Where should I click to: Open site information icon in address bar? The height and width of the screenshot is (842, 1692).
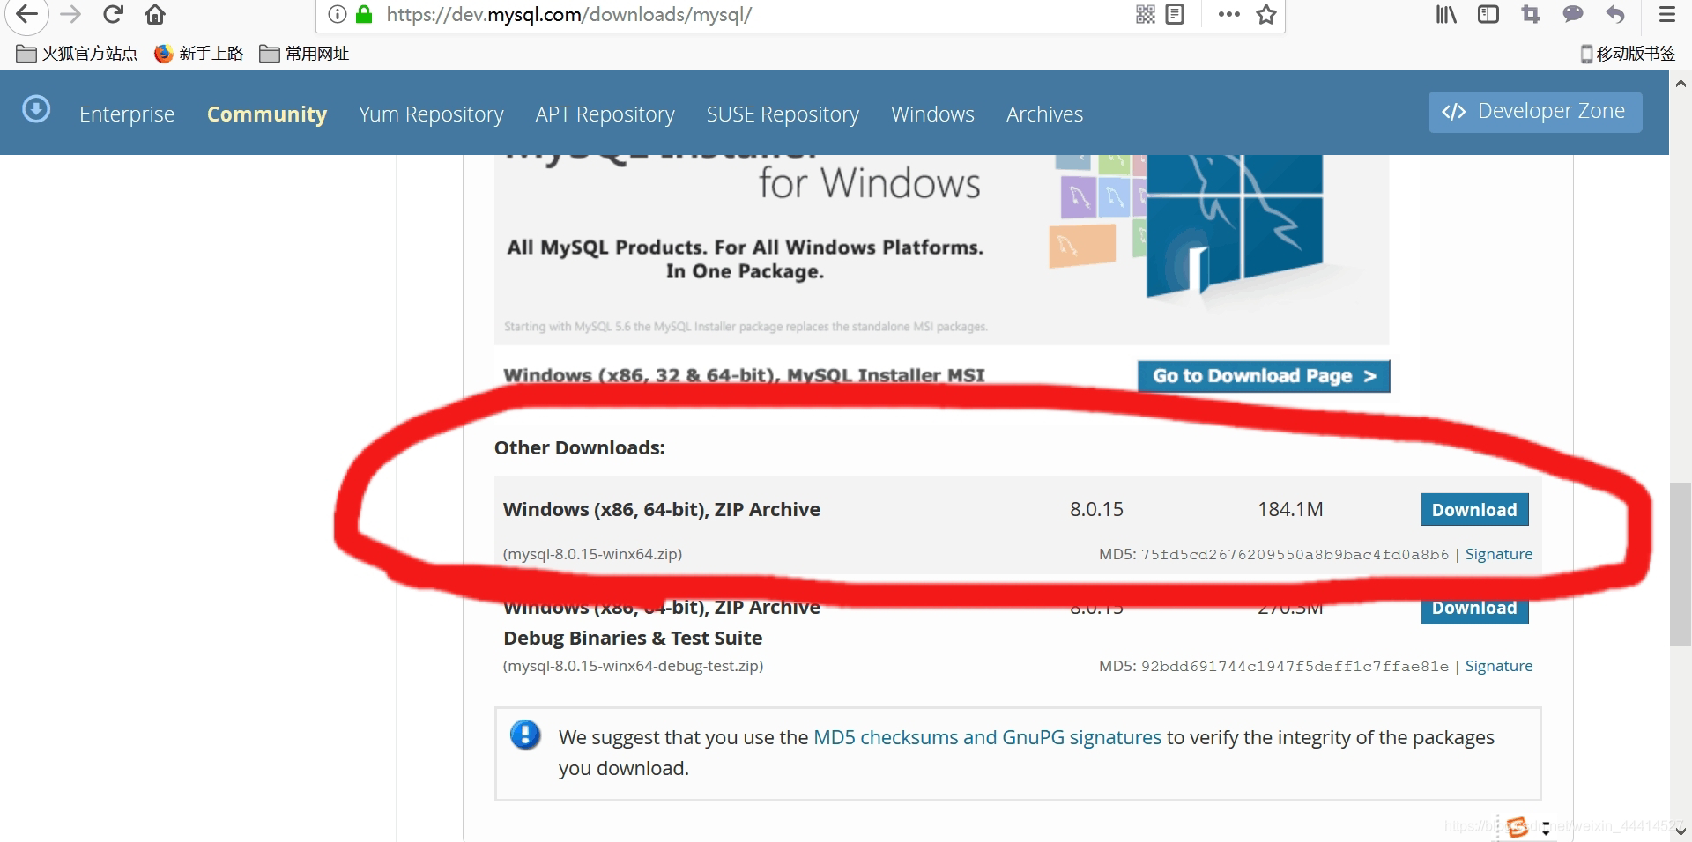338,14
